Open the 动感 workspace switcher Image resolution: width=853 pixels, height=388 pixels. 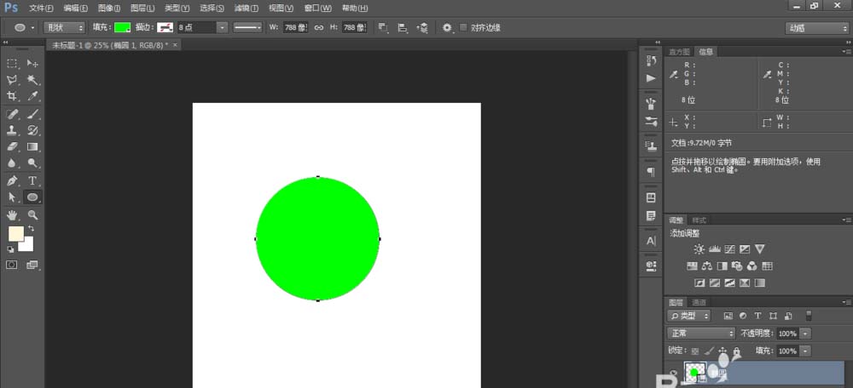click(815, 28)
